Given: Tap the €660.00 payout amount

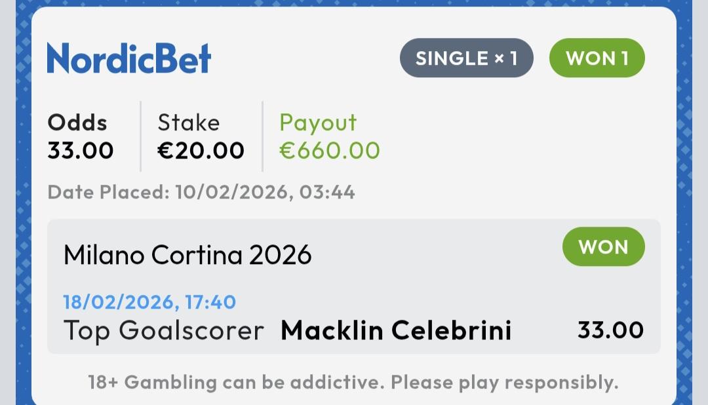Looking at the screenshot, I should (x=330, y=151).
